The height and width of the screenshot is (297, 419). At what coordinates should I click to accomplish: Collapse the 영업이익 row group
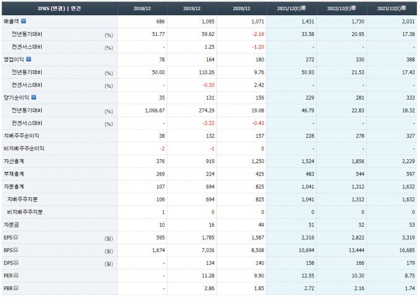coord(29,59)
